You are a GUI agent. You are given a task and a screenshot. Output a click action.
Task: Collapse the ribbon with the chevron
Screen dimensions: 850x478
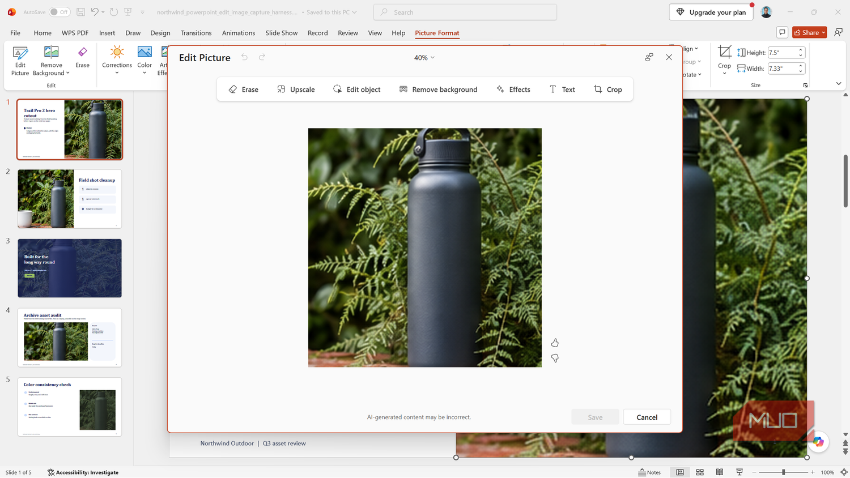pos(839,84)
